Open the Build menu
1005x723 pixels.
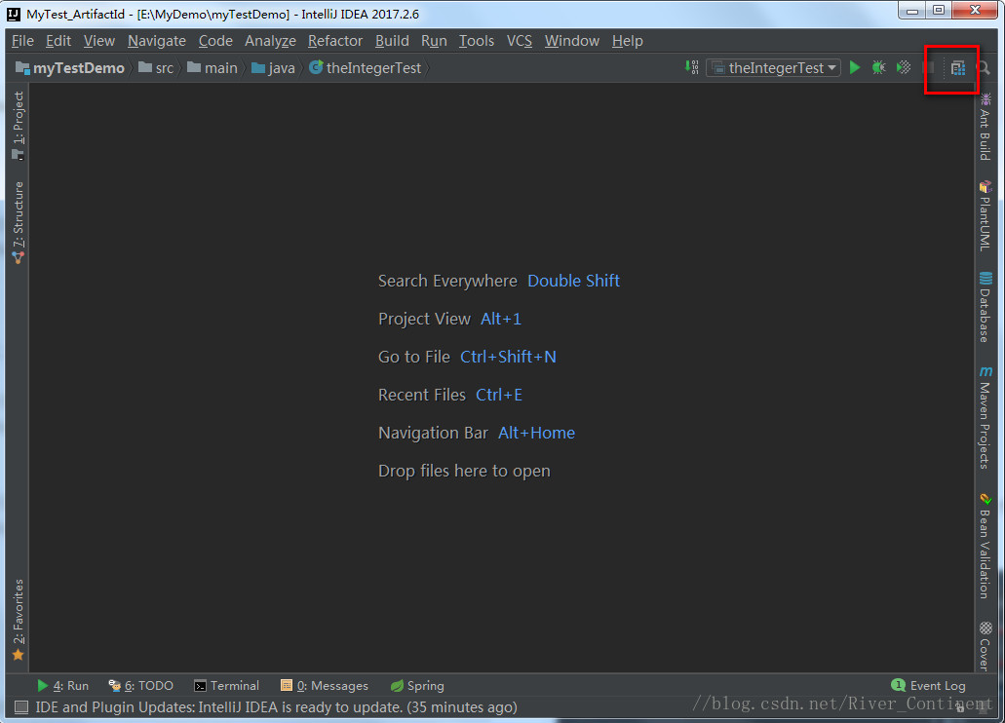tap(392, 41)
